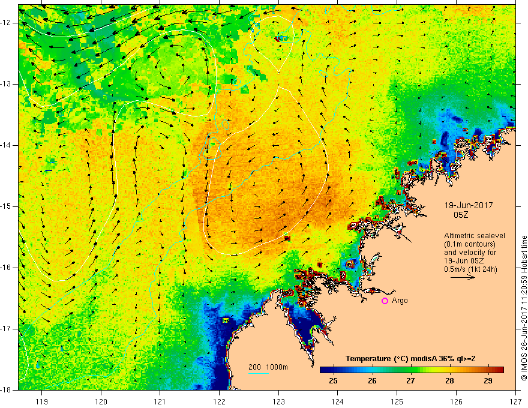
Task: Click longitude axis label 123
Action: (278, 401)
